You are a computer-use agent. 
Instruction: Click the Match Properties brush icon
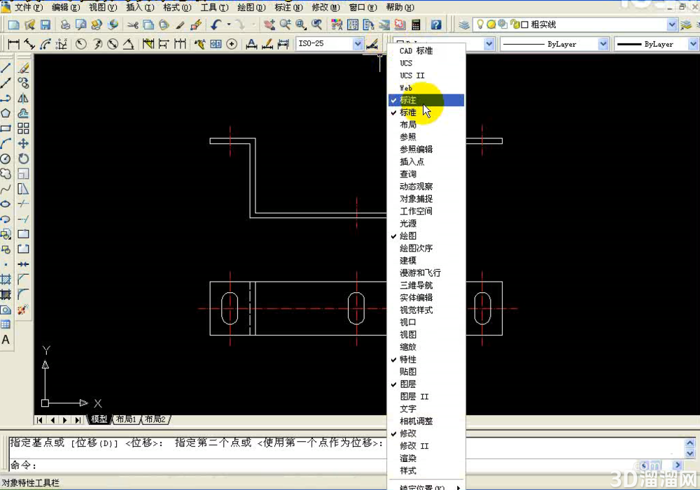(x=180, y=25)
